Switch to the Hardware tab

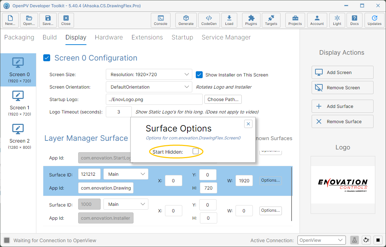point(109,37)
